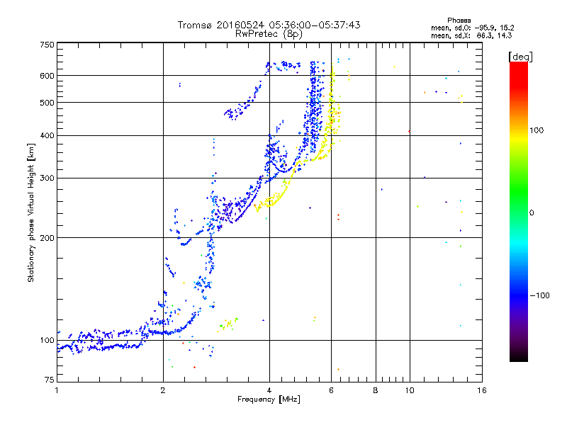Click the x-axis tick label "1"
Image resolution: width=567 pixels, height=425 pixels.
click(57, 390)
